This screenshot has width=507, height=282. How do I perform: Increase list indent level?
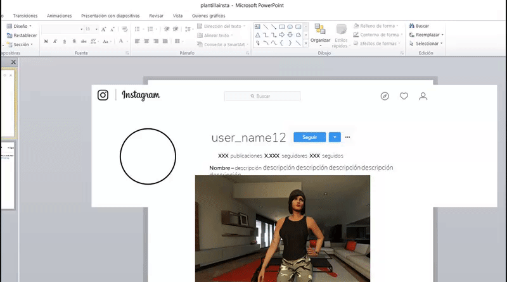pyautogui.click(x=176, y=29)
